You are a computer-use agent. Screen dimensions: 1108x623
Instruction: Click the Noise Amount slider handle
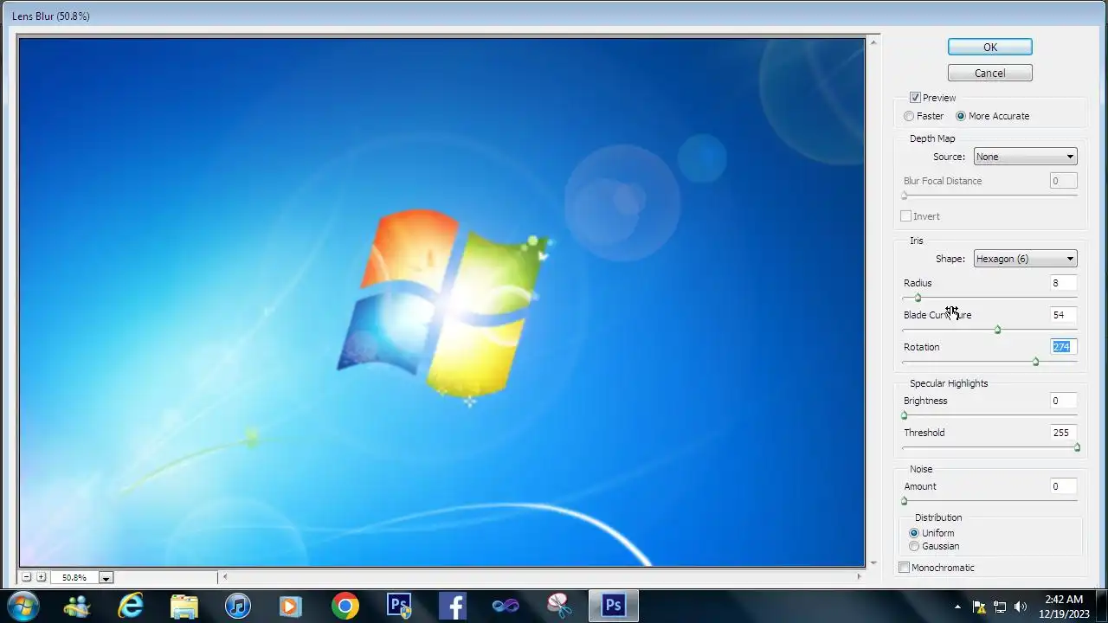tap(905, 501)
